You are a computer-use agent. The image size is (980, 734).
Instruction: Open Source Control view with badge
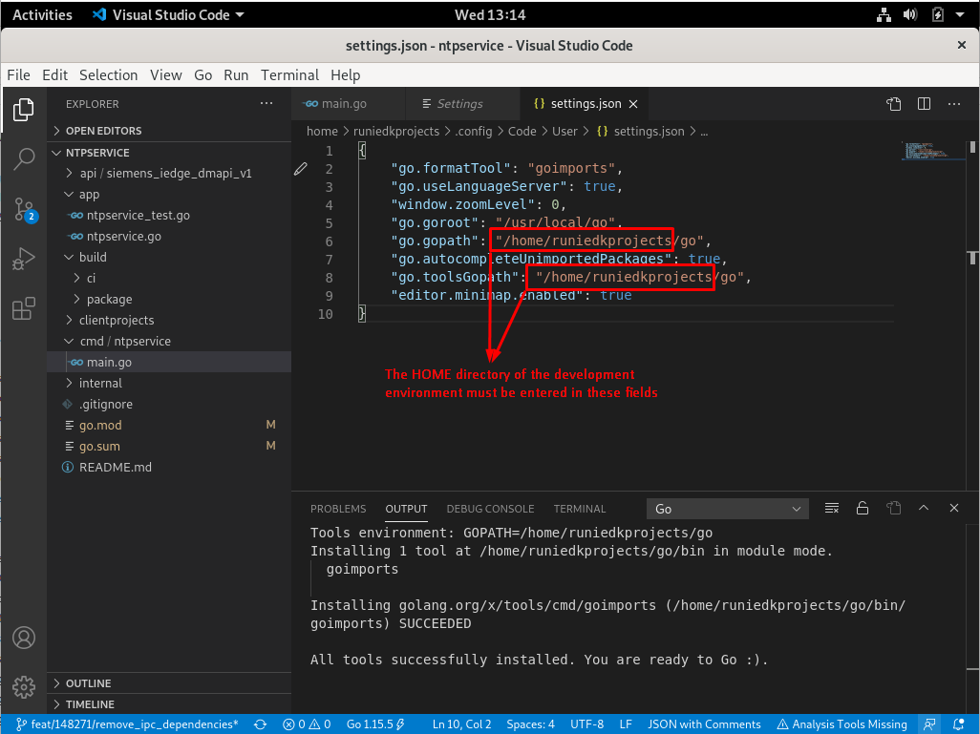tap(24, 209)
